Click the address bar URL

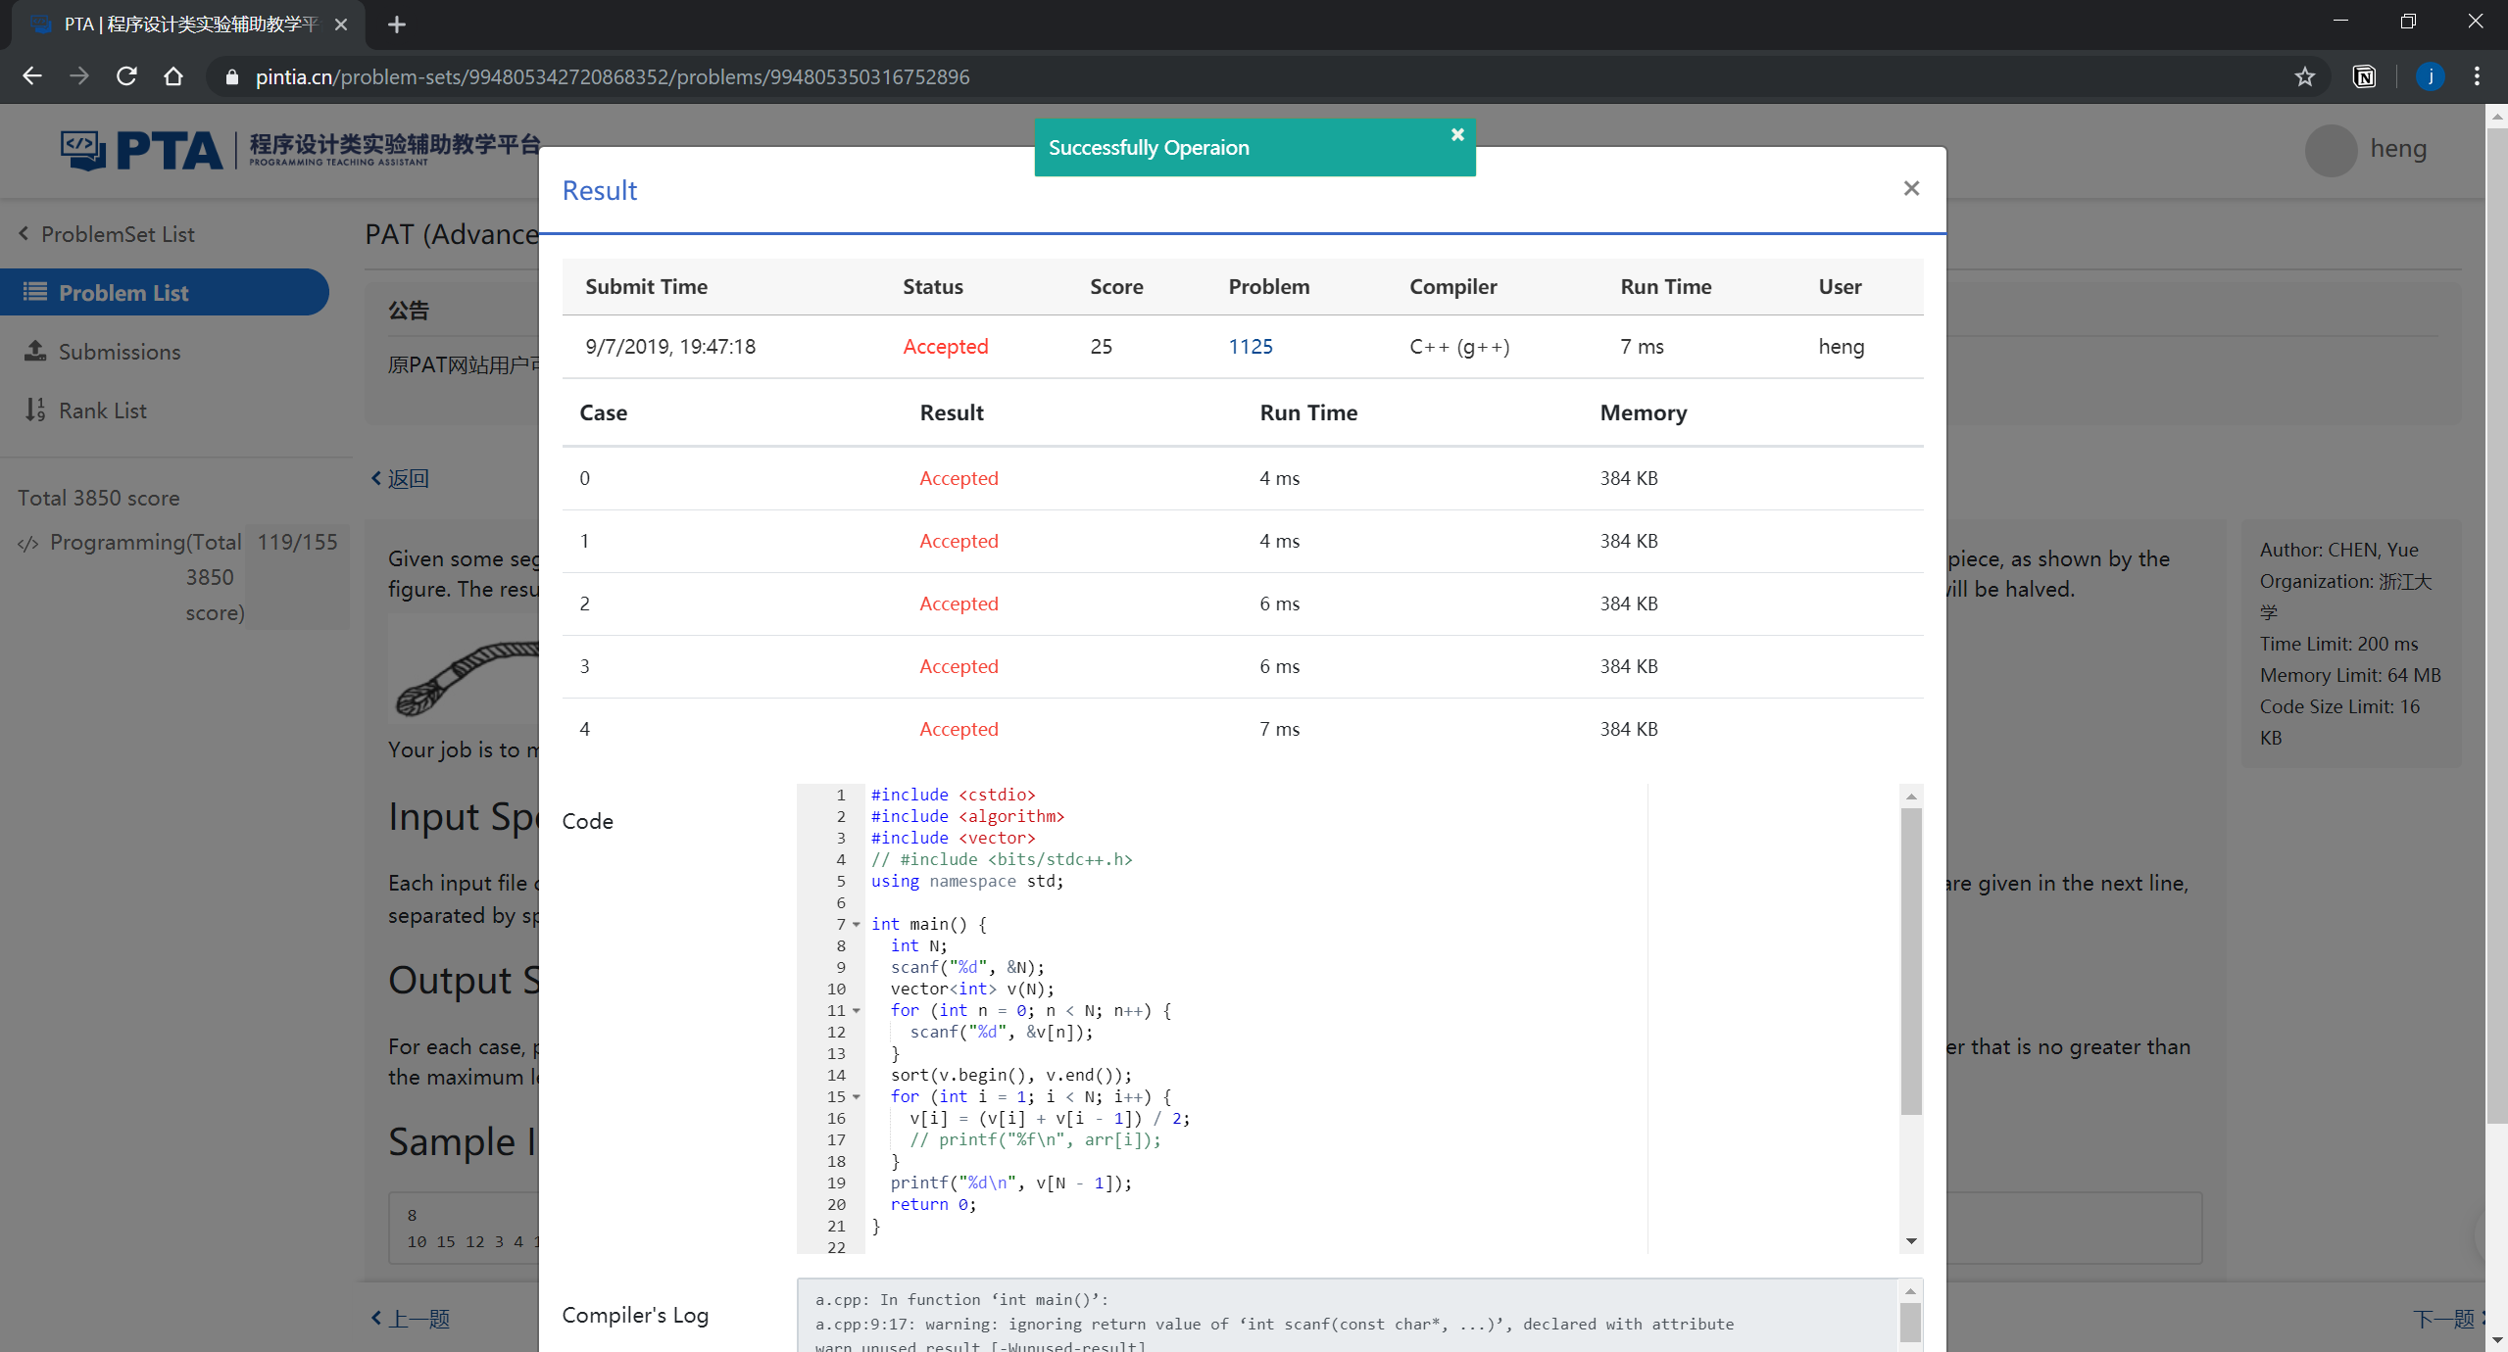[x=613, y=76]
